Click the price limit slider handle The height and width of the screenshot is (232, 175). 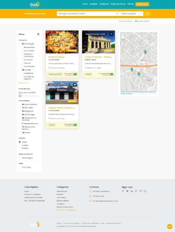pos(20,96)
